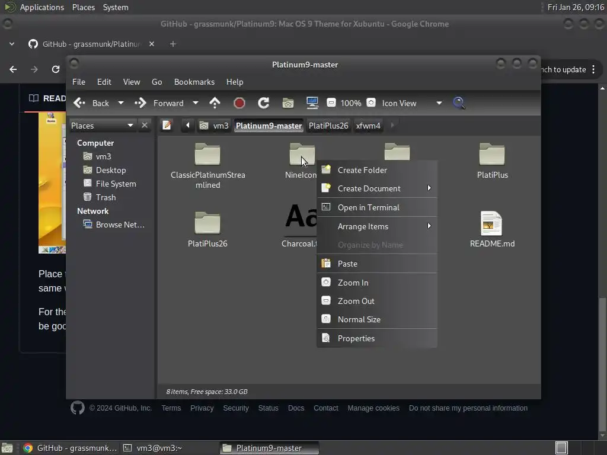This screenshot has height=455, width=607.
Task: Choose Paste from context menu
Action: (377, 264)
